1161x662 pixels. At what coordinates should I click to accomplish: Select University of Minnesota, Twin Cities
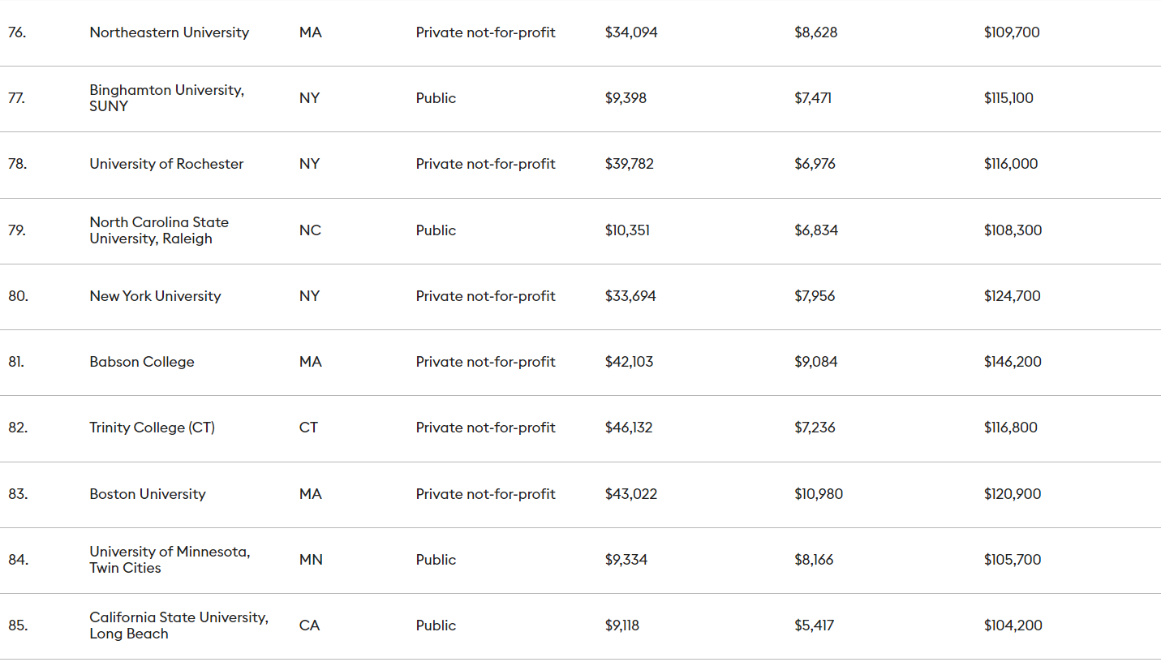tap(170, 560)
